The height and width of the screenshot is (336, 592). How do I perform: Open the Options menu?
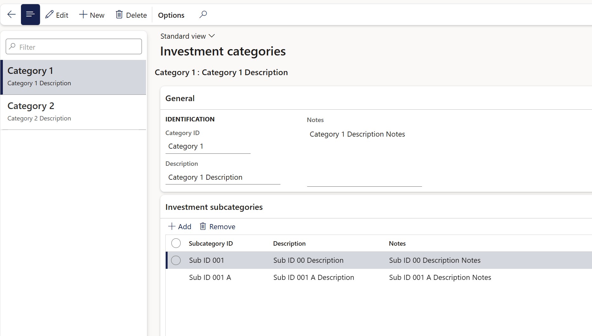[171, 15]
